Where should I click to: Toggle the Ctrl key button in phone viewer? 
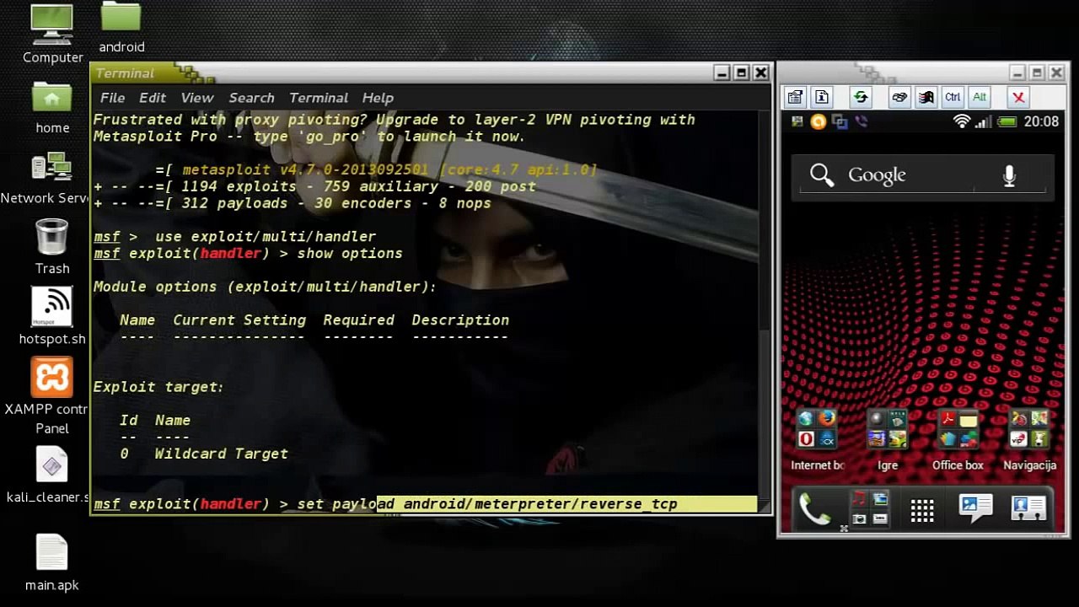(x=953, y=97)
